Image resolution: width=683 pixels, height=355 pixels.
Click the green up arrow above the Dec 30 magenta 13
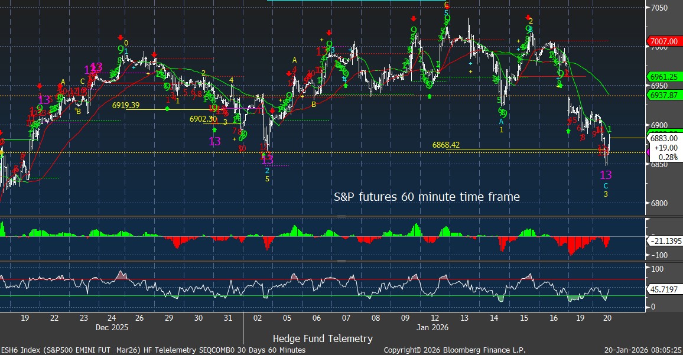pyautogui.click(x=214, y=129)
